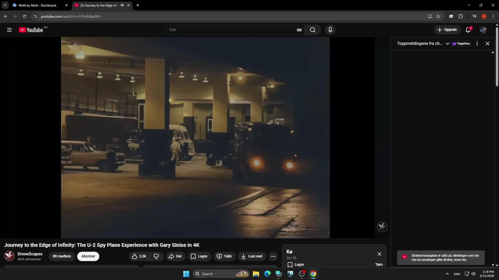Open the Toppfans badge chip
The image size is (499, 280).
(x=461, y=44)
